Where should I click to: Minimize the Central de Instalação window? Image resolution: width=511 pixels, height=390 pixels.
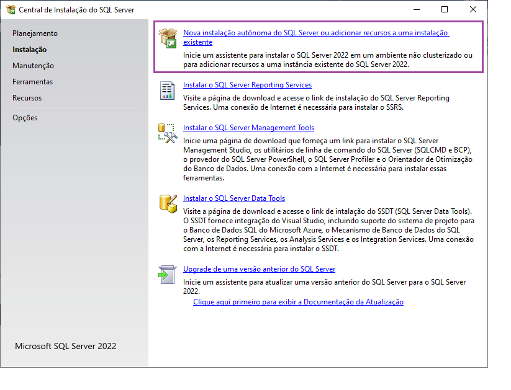tap(416, 10)
